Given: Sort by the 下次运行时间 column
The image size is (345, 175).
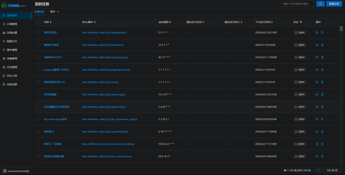Looking at the screenshot, I should [264, 22].
